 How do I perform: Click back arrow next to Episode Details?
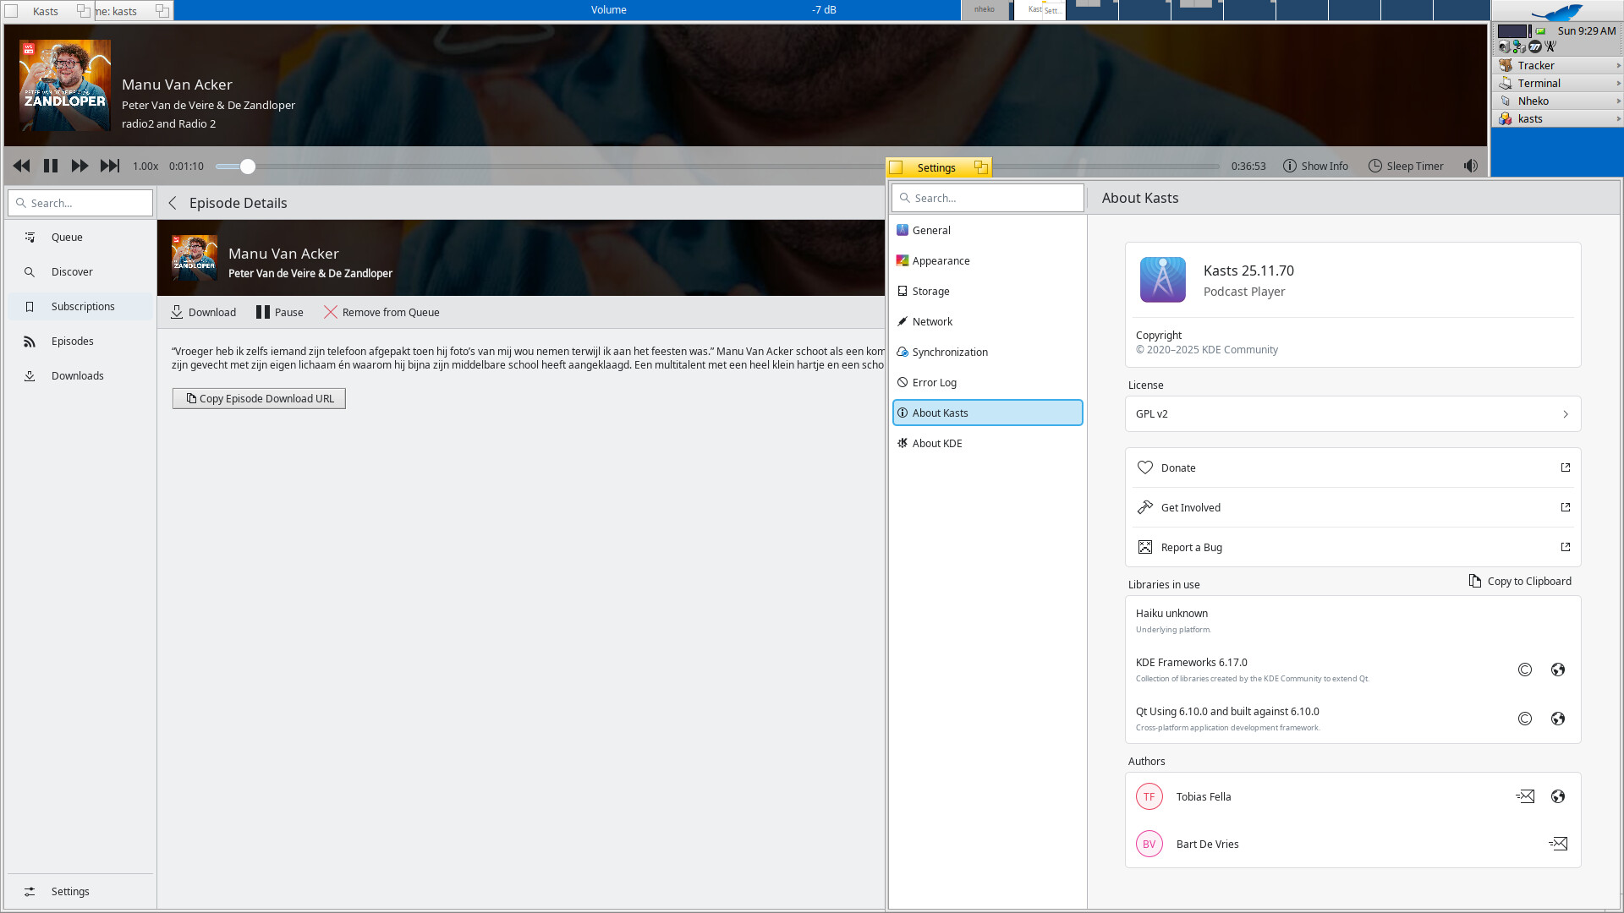173,204
